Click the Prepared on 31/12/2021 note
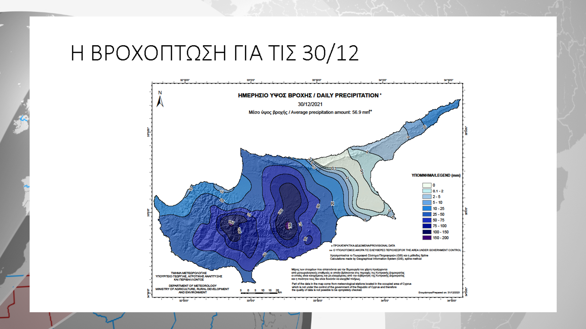Image resolution: width=586 pixels, height=329 pixels. click(x=439, y=292)
